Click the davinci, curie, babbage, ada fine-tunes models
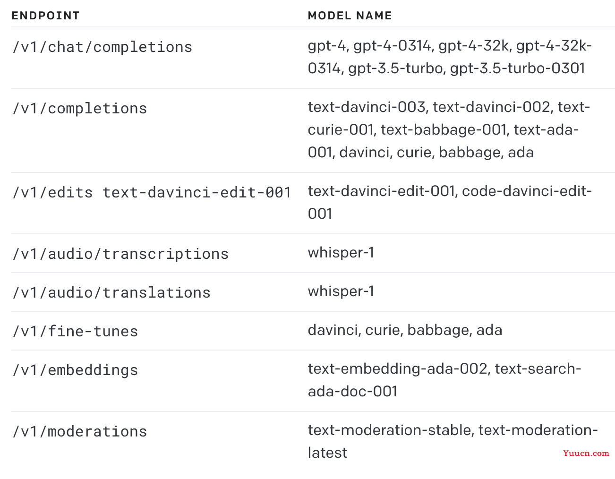The image size is (615, 479). 405,330
